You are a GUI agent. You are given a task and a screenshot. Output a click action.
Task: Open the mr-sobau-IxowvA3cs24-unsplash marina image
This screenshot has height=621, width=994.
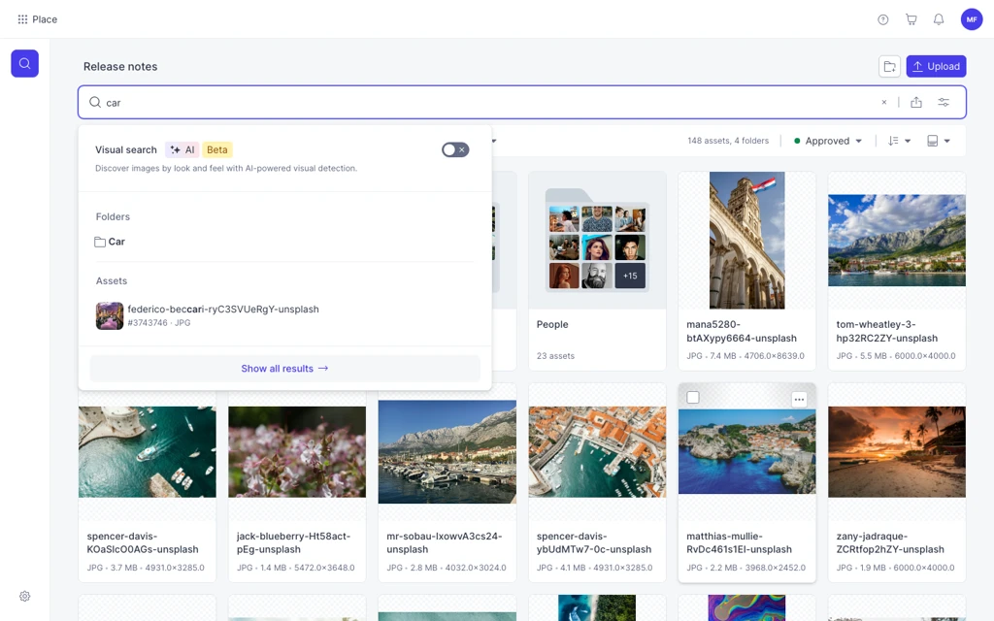click(x=447, y=452)
